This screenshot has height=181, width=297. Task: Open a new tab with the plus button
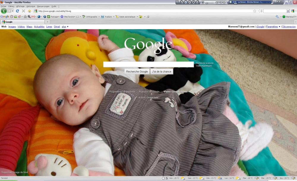tap(47, 22)
